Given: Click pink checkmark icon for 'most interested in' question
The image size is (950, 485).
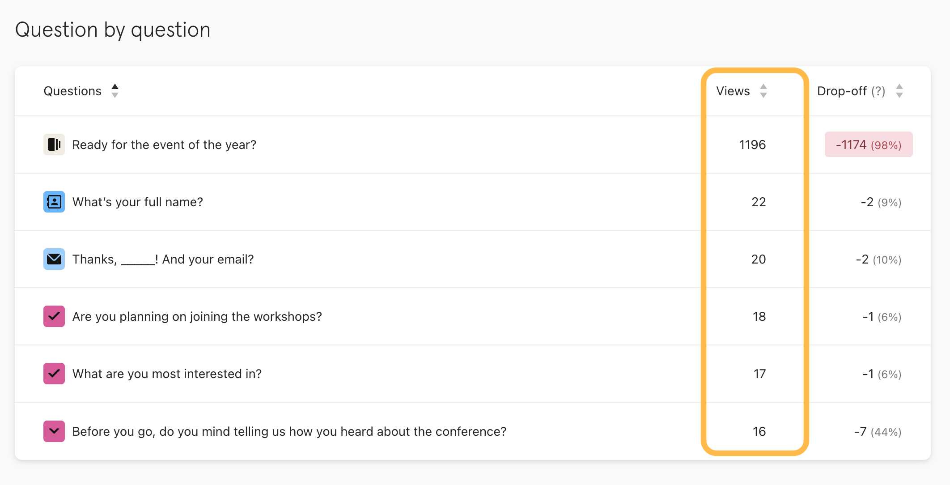Looking at the screenshot, I should [54, 374].
